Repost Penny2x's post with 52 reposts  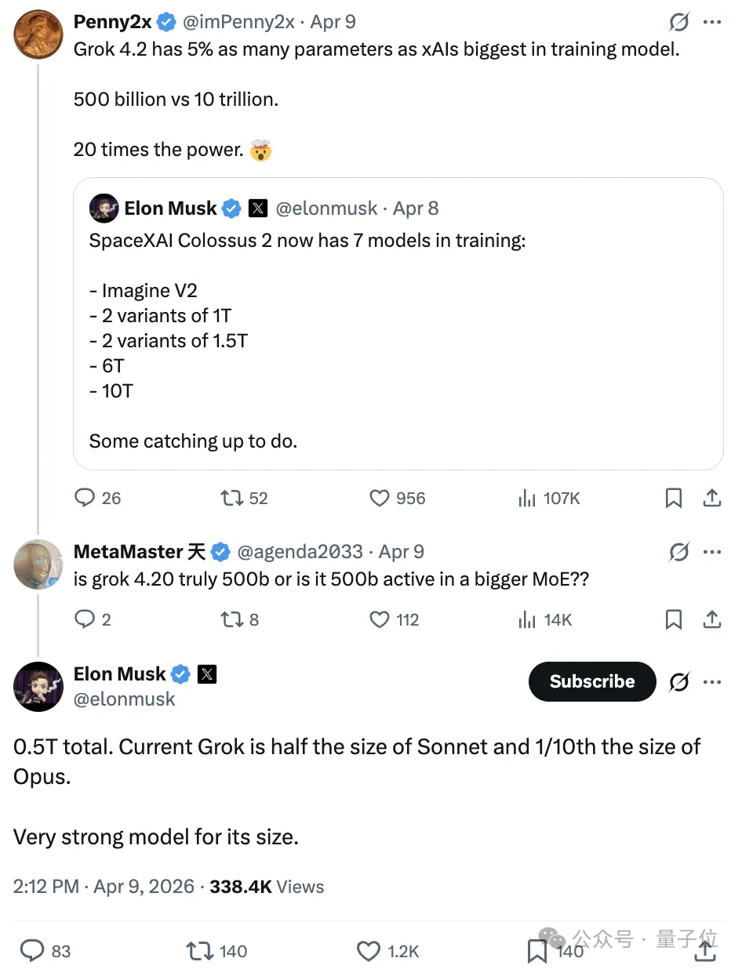(231, 498)
